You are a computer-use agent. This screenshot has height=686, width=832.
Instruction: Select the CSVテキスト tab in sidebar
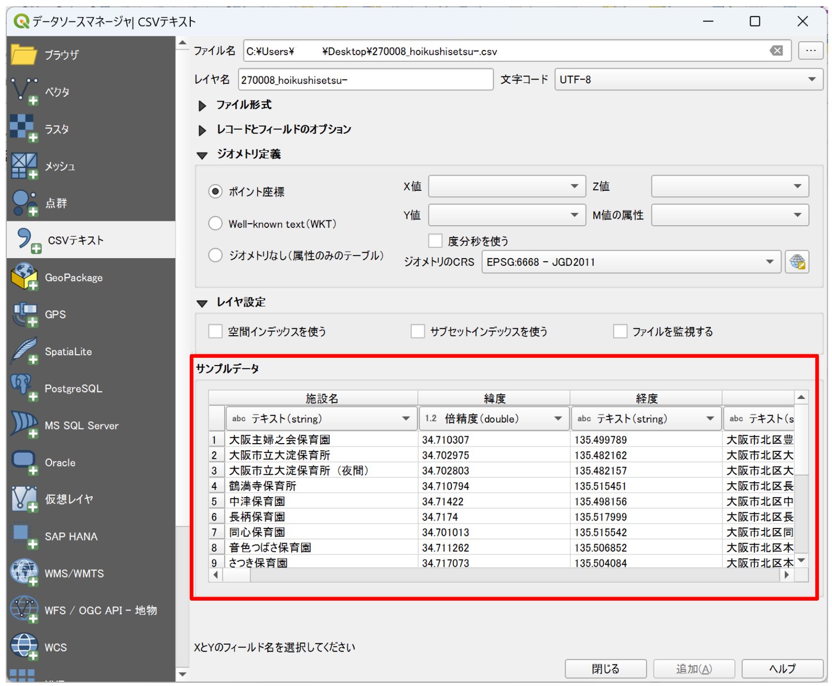[x=91, y=240]
